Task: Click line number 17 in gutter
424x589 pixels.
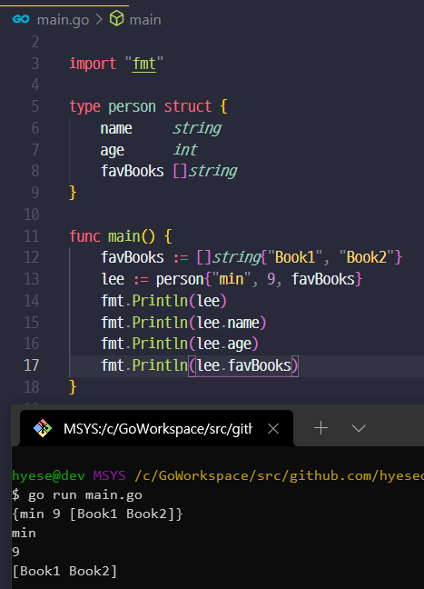Action: [x=32, y=365]
